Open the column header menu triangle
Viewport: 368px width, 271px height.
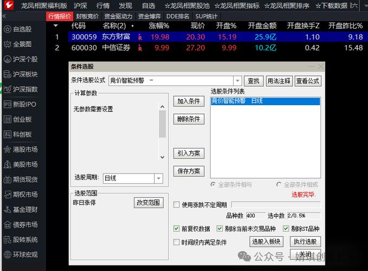56,25
